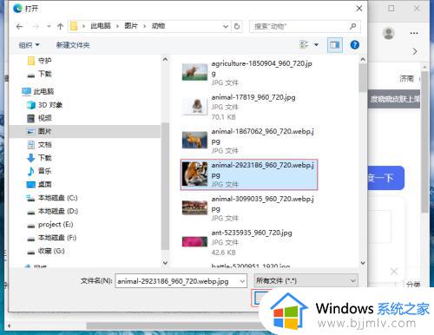The width and height of the screenshot is (434, 335).
Task: Click 济南 in the background browser page
Action: 406,79
